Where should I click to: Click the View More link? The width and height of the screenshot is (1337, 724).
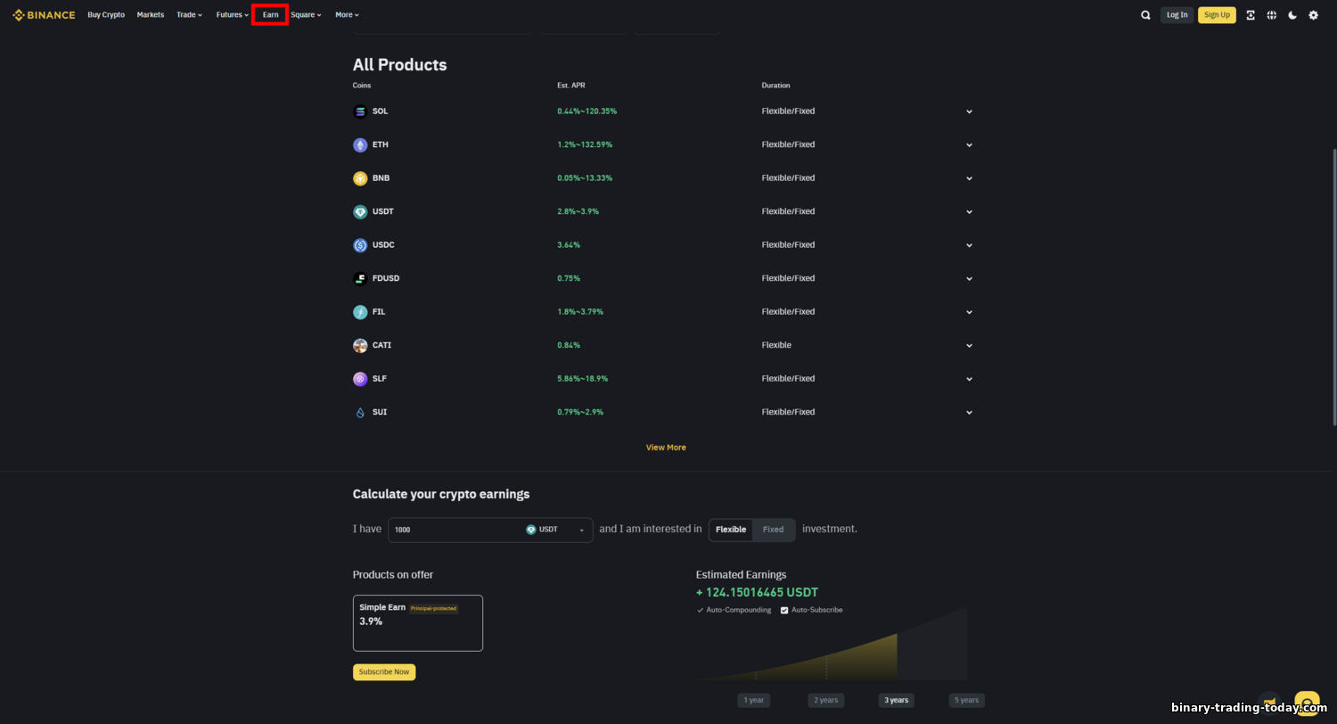(x=666, y=448)
